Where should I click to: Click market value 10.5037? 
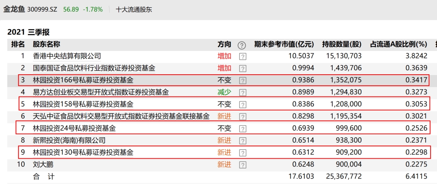(301, 56)
